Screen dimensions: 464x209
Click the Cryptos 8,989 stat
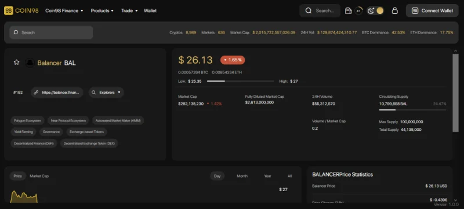click(183, 32)
